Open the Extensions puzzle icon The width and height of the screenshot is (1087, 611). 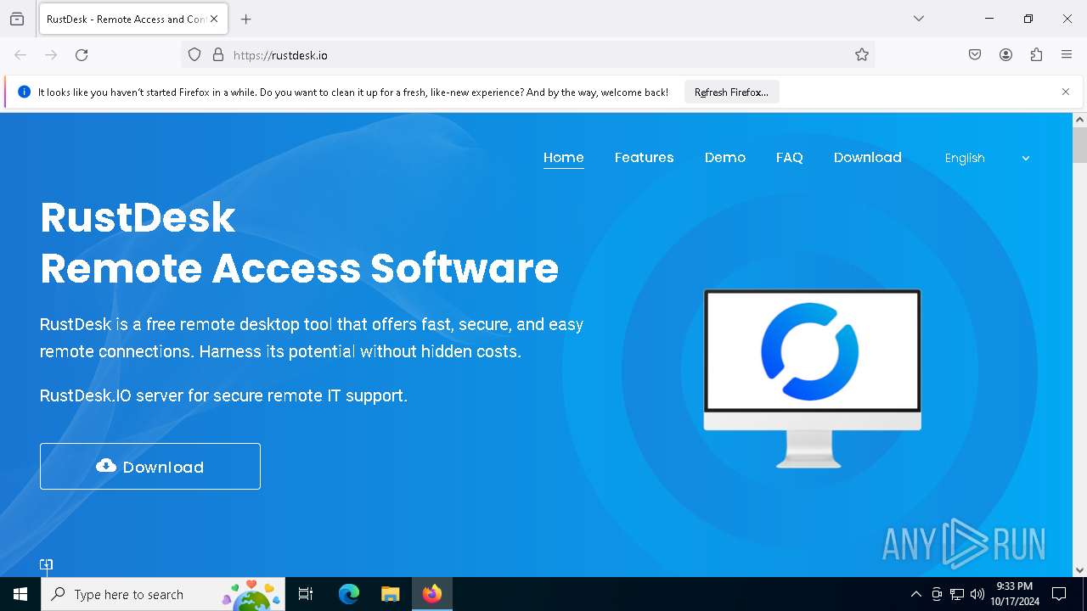pos(1036,55)
